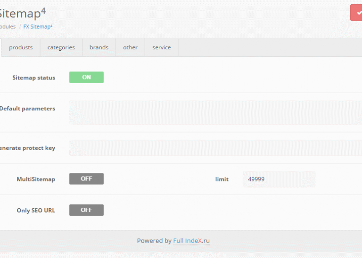Visit the Full IndeX.ru footer link
362x258 pixels.
tap(191, 241)
